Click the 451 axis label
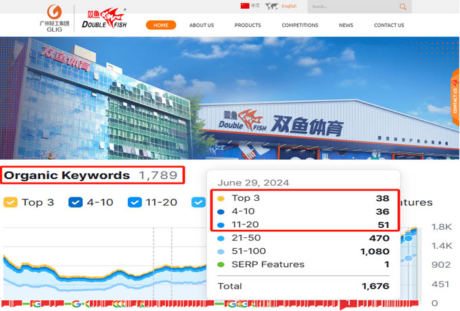Screen dimensions: 460x311 440,285
